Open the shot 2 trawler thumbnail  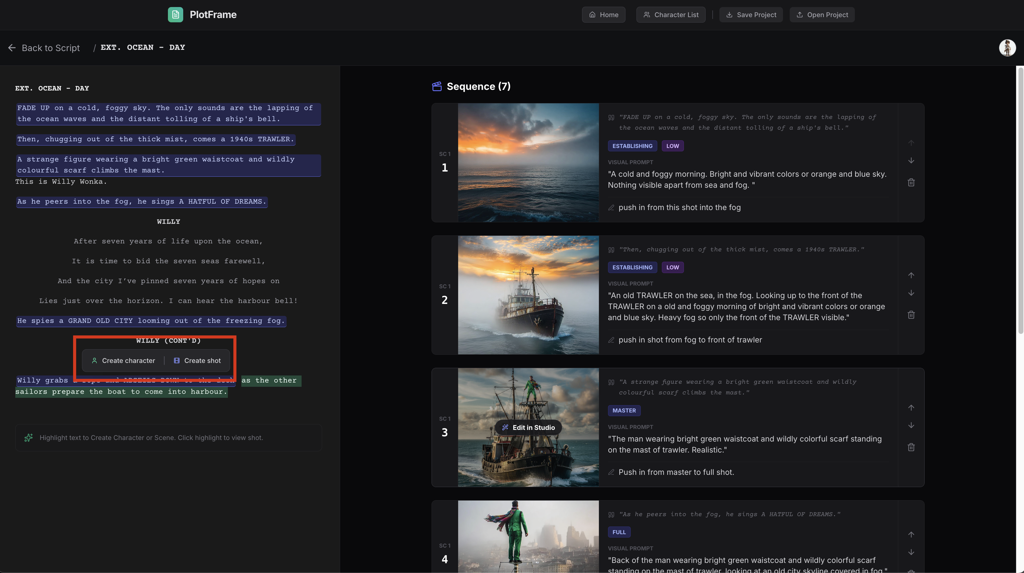point(528,295)
